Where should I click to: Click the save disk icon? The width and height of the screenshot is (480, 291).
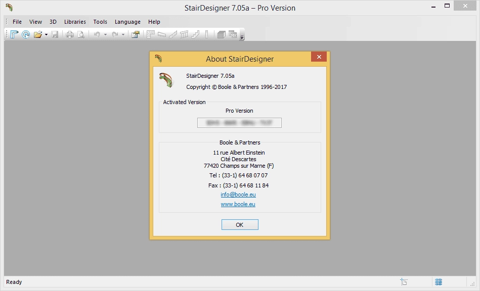click(x=55, y=34)
